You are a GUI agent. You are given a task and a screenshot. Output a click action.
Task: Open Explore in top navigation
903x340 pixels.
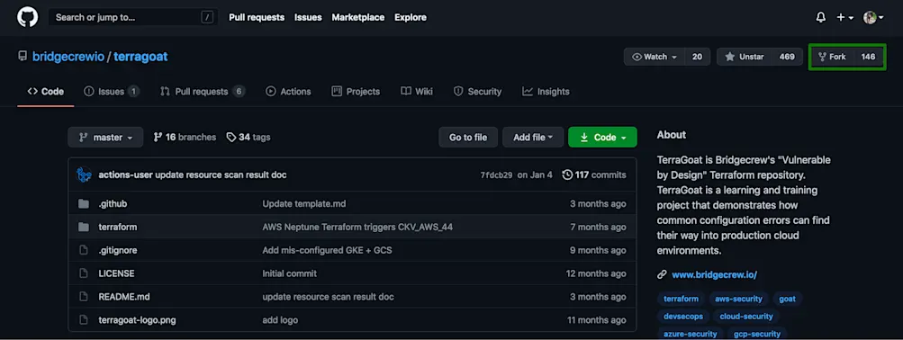pos(410,17)
